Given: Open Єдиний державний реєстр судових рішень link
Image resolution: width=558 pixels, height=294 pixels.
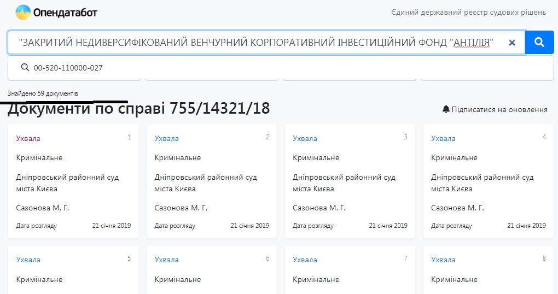Looking at the screenshot, I should (469, 12).
